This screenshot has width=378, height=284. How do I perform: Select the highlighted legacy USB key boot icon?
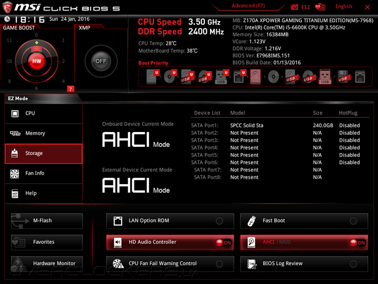[325, 77]
